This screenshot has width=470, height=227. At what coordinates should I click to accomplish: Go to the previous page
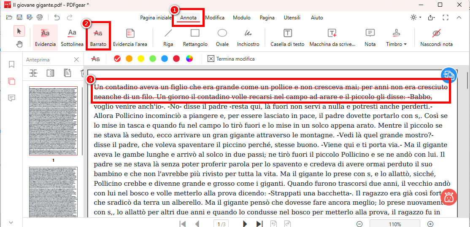[197, 224]
